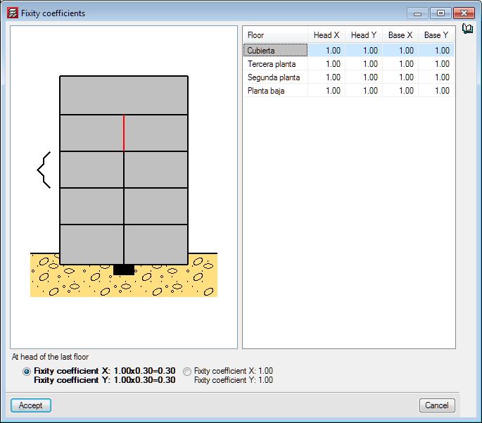The image size is (482, 423).
Task: Edit Base Y value for Tercera planta
Action: click(x=436, y=64)
